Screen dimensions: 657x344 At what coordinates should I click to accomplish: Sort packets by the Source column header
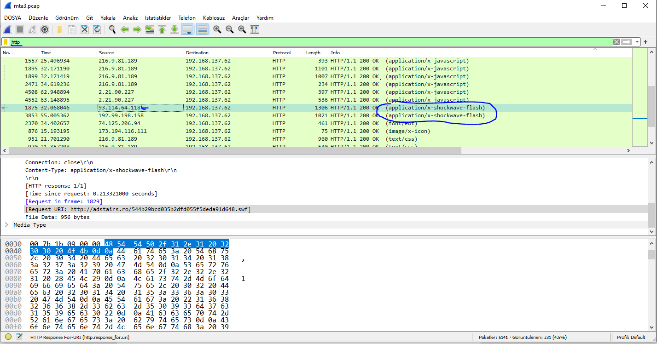[x=140, y=52]
